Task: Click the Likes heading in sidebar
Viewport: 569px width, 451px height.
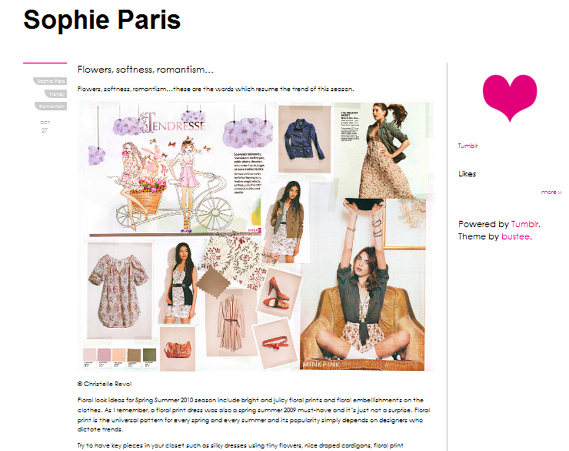Action: click(467, 174)
